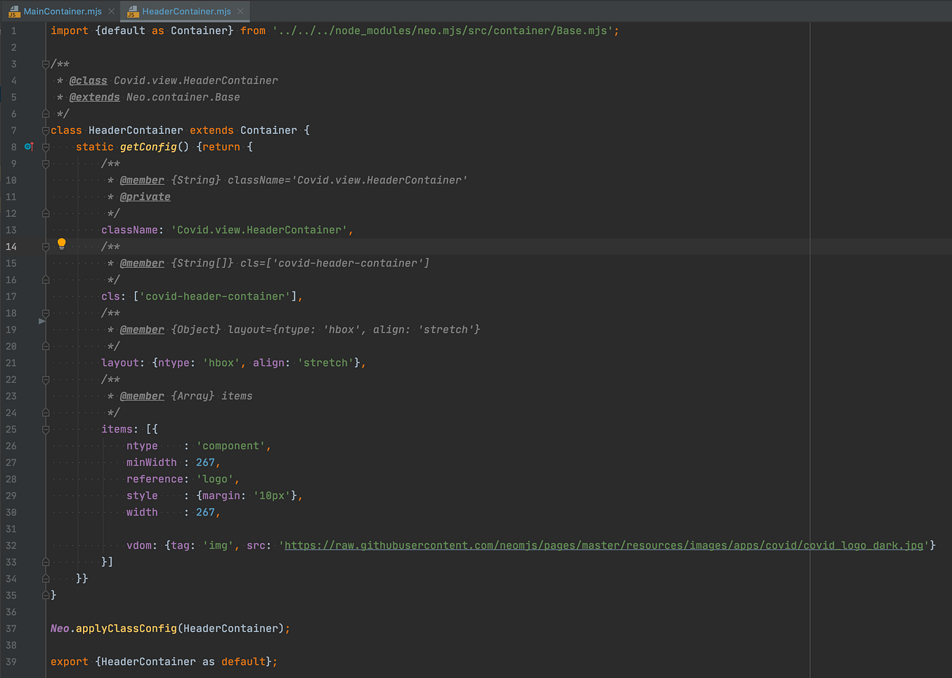Click line number 25 in the gutter
Screen dimensions: 952x678
click(x=11, y=429)
